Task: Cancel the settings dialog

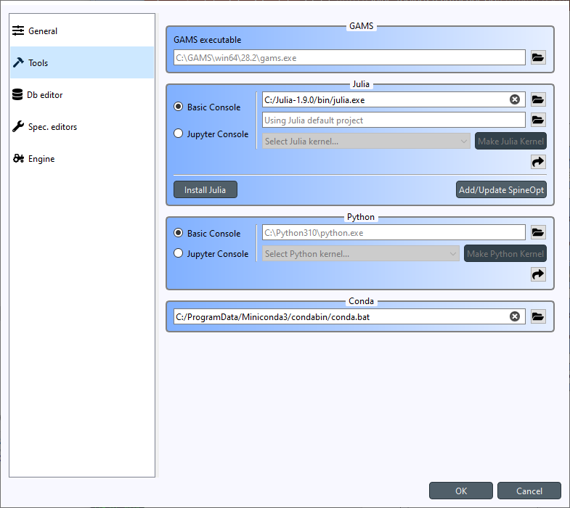Action: tap(529, 491)
